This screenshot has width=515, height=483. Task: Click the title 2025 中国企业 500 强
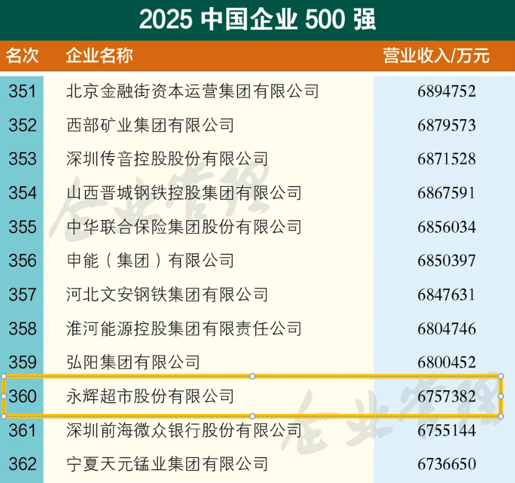257,20
